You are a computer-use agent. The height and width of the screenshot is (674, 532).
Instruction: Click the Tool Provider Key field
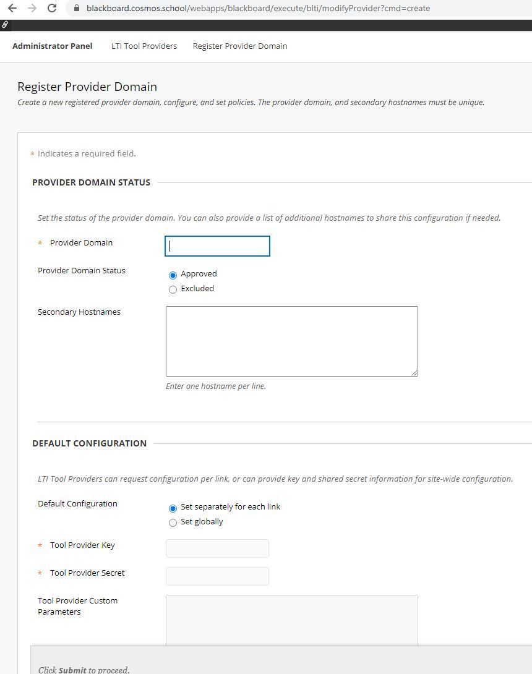tap(218, 548)
